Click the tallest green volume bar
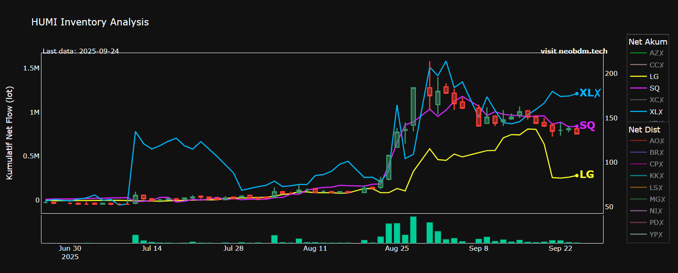 coord(413,230)
